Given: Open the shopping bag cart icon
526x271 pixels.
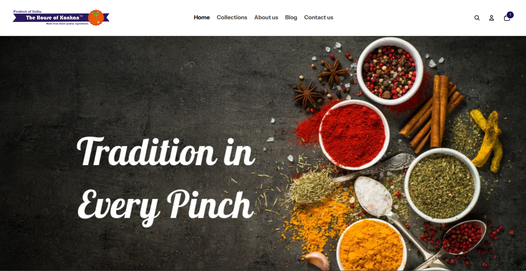Looking at the screenshot, I should click(x=507, y=18).
